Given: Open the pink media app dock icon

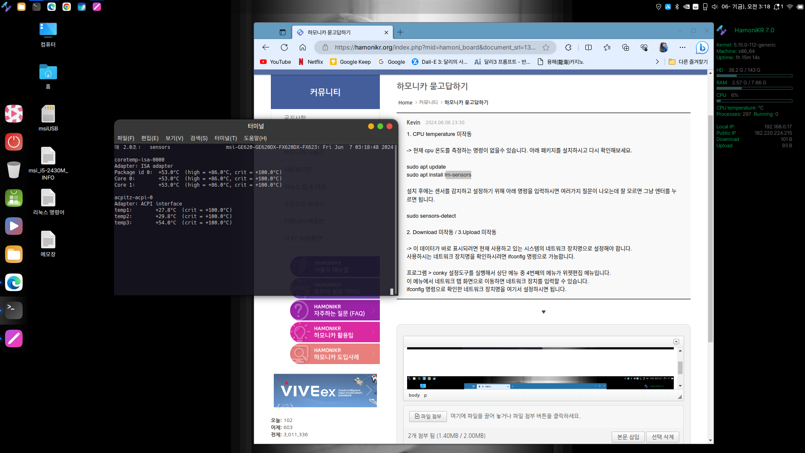Looking at the screenshot, I should (14, 114).
